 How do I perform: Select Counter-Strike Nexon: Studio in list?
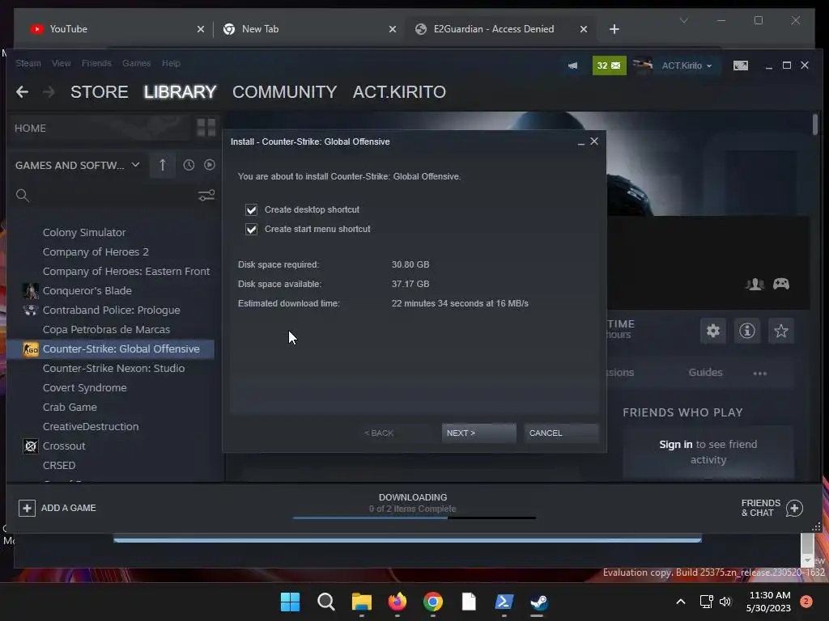coord(113,369)
